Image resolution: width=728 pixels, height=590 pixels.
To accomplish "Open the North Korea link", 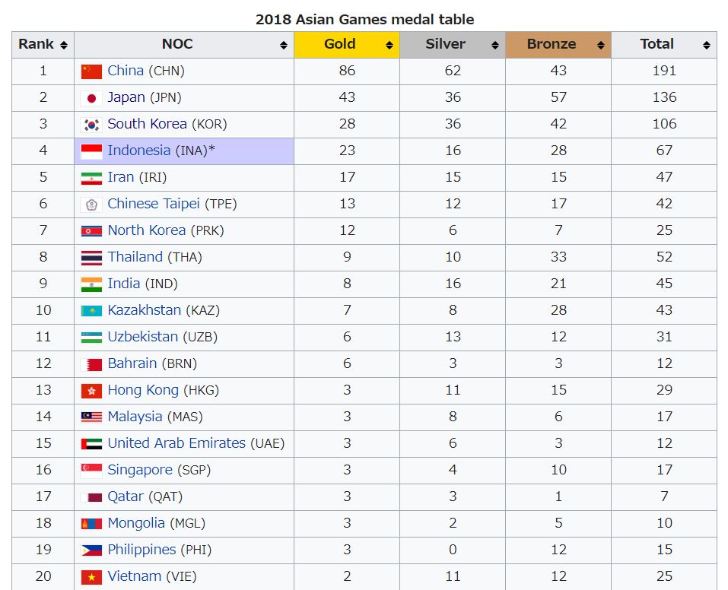I will (x=146, y=230).
